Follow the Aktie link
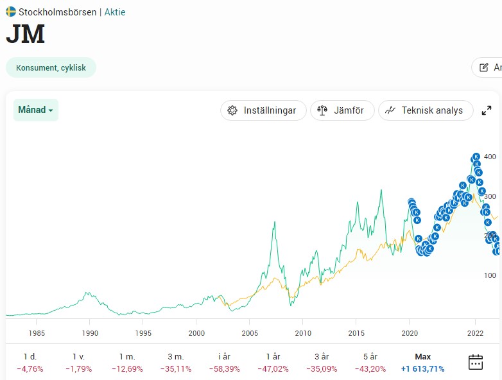Viewport: 502px width, 380px height. click(115, 12)
